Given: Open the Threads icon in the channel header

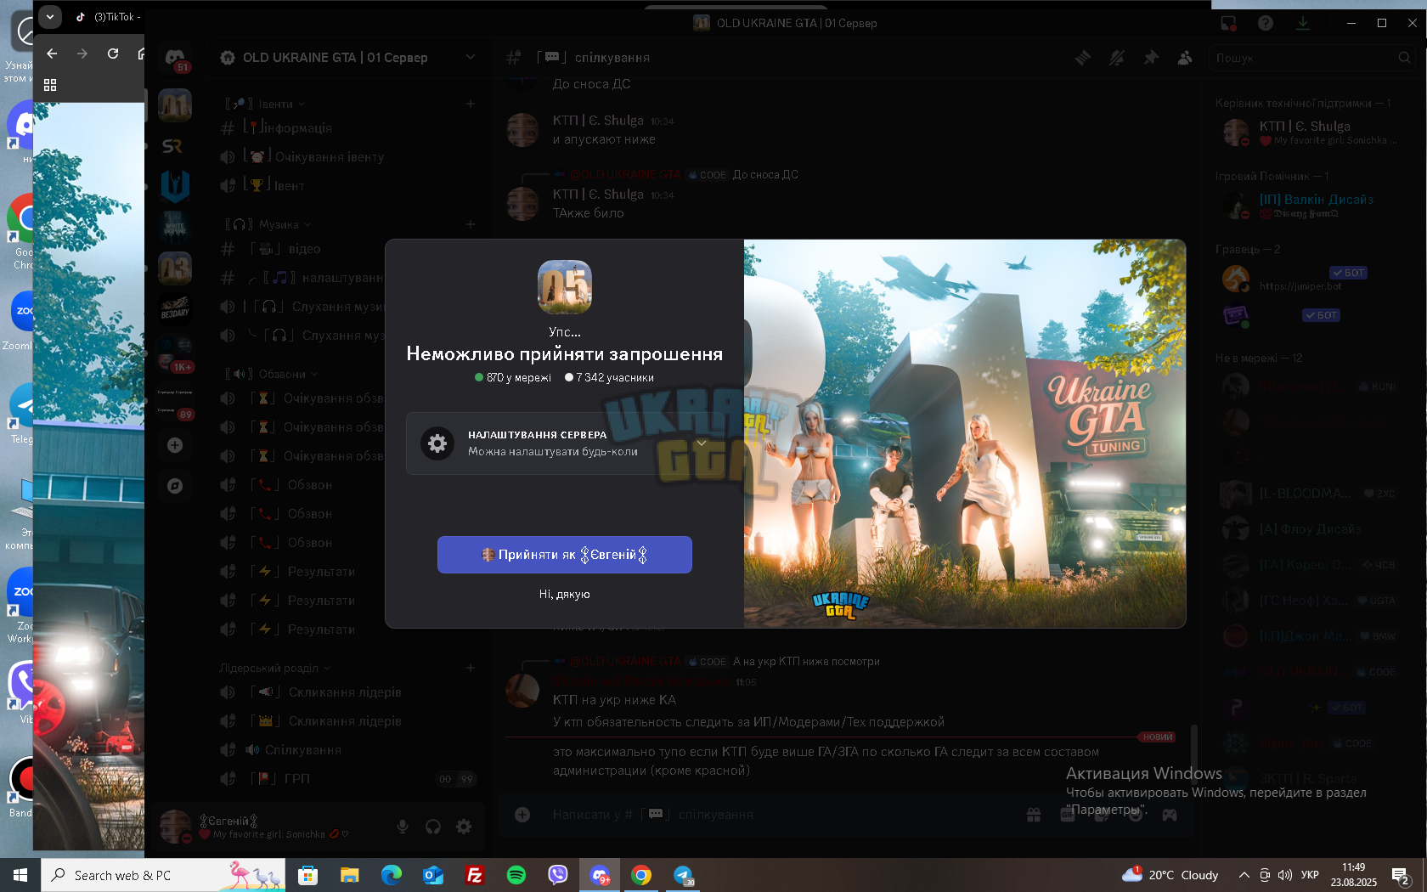Looking at the screenshot, I should [1083, 58].
